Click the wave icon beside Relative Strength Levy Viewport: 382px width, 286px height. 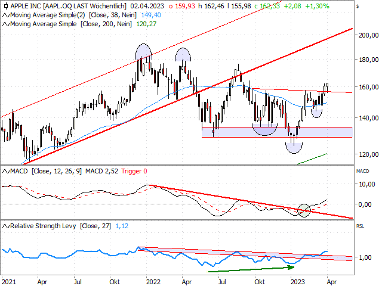[x=6, y=226]
